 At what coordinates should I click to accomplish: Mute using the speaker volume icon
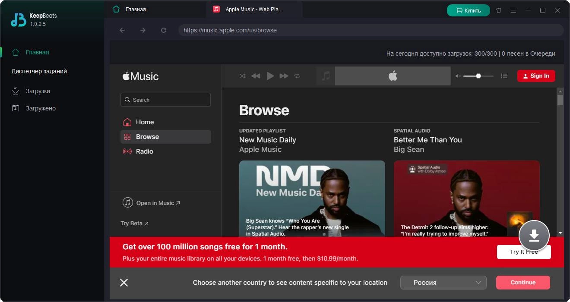pyautogui.click(x=458, y=76)
